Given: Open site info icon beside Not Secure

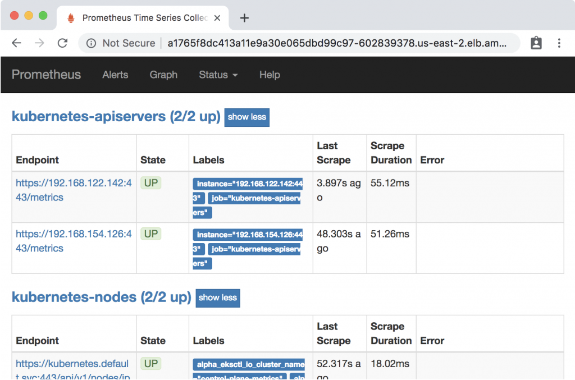Looking at the screenshot, I should click(91, 43).
